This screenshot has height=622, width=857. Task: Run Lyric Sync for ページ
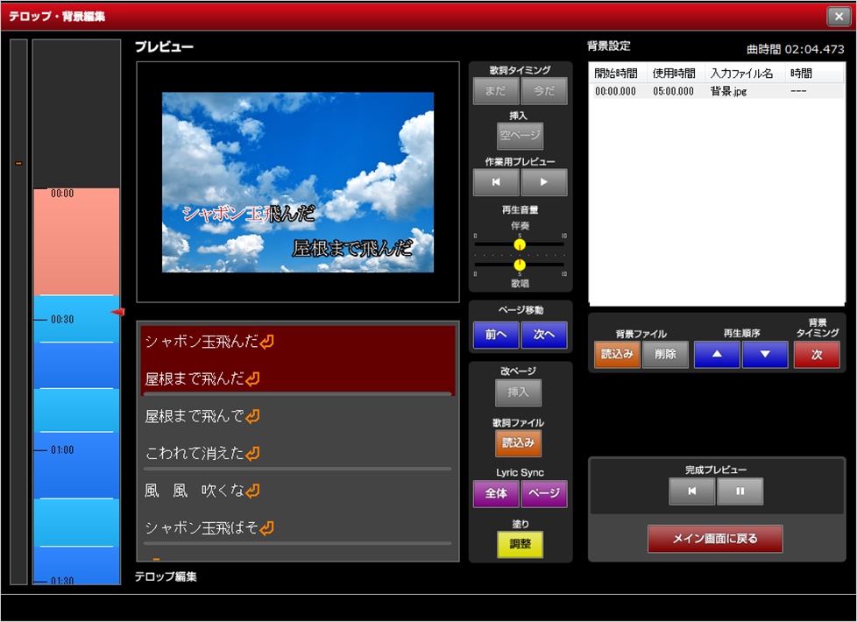coord(544,493)
